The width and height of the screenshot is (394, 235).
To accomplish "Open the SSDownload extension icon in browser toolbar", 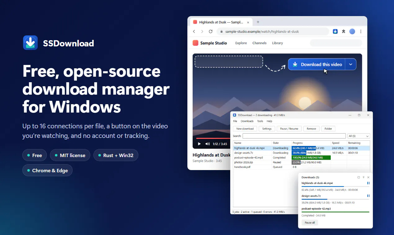I will point(335,31).
